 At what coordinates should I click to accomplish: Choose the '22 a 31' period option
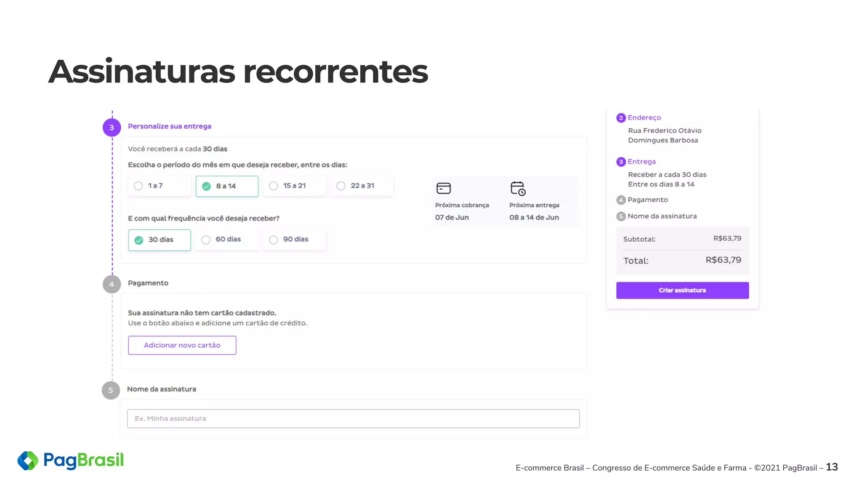(362, 186)
